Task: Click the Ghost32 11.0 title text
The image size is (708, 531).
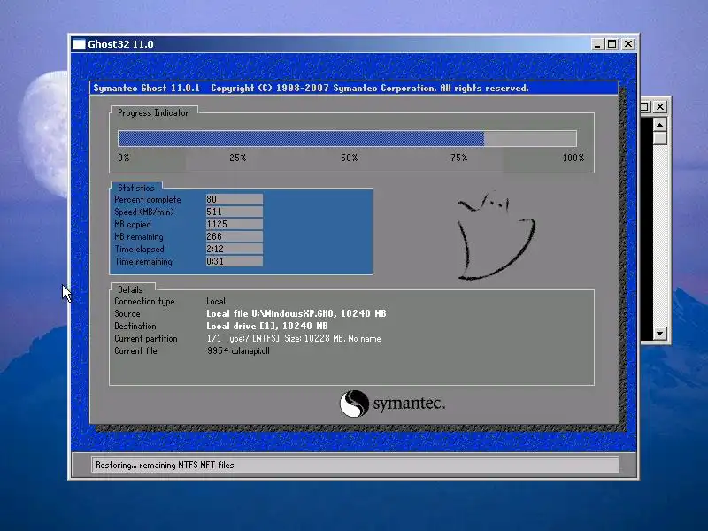Action: pyautogui.click(x=120, y=44)
